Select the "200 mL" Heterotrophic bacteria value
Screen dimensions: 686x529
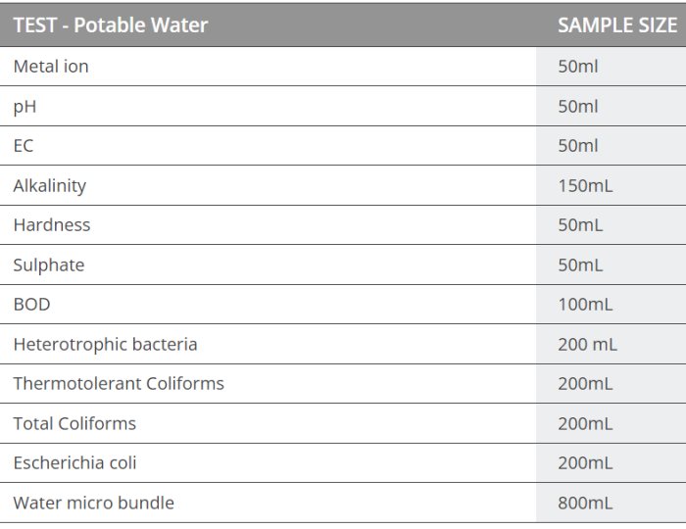587,344
